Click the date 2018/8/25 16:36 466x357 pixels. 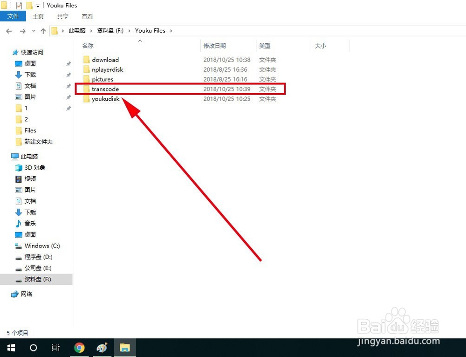point(225,69)
